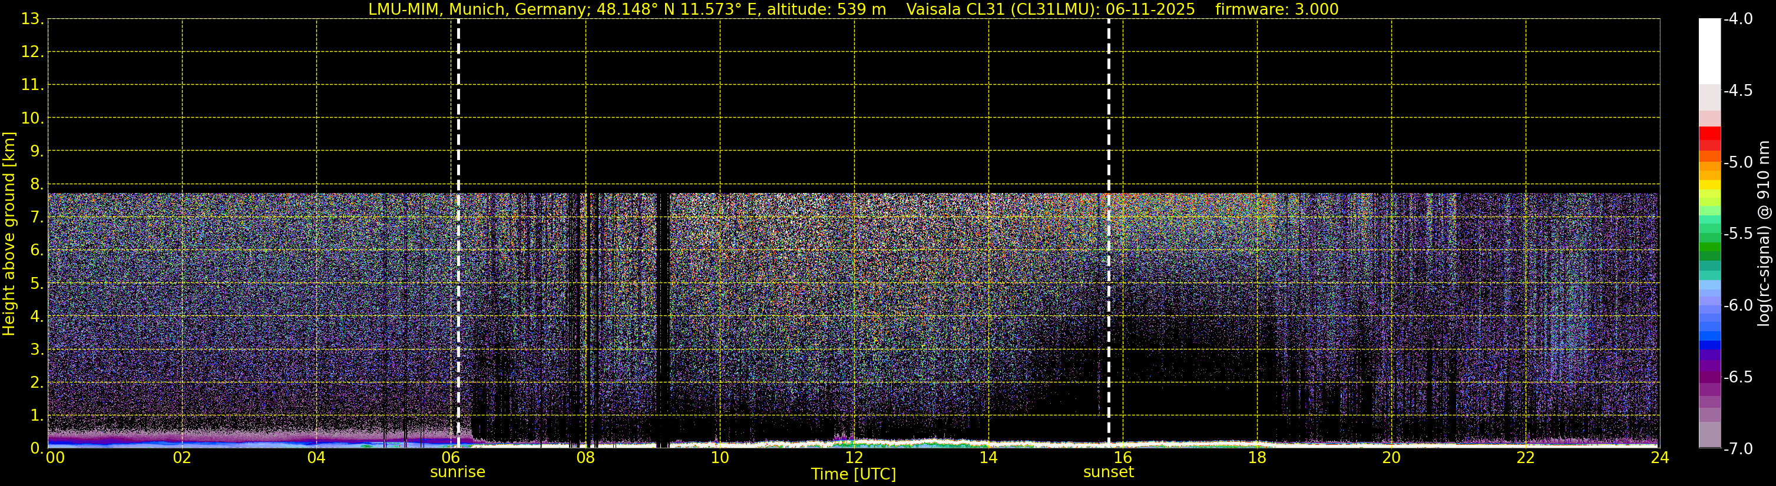Click the 12 hour tick label on the time axis
The image size is (1776, 486).
click(854, 458)
